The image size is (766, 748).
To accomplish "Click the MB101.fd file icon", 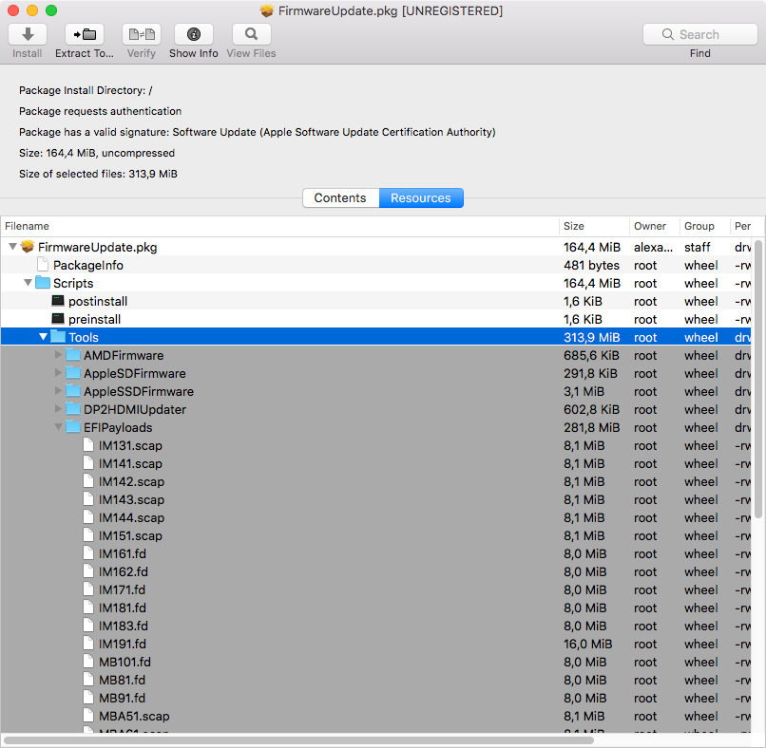I will [88, 662].
